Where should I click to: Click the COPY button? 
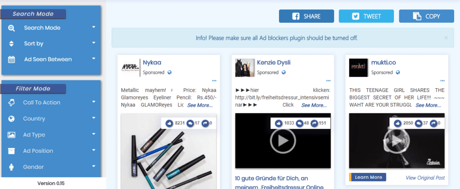click(426, 16)
